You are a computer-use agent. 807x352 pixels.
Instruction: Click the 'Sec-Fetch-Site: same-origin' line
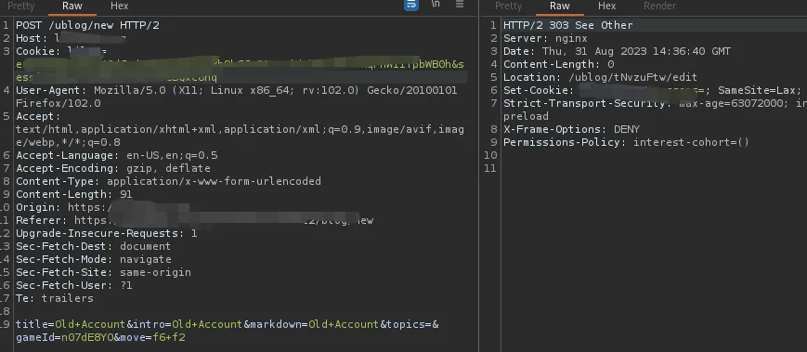click(103, 272)
